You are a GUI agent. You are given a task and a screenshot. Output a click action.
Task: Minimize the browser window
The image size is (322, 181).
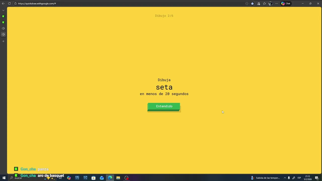click(303, 4)
